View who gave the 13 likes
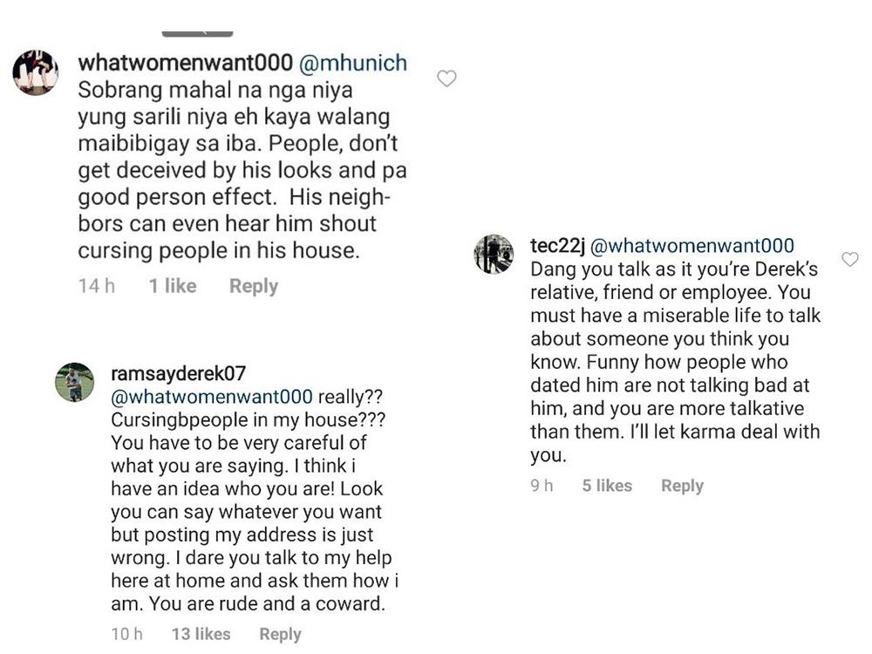Viewport: 872px width, 654px height. (x=201, y=634)
